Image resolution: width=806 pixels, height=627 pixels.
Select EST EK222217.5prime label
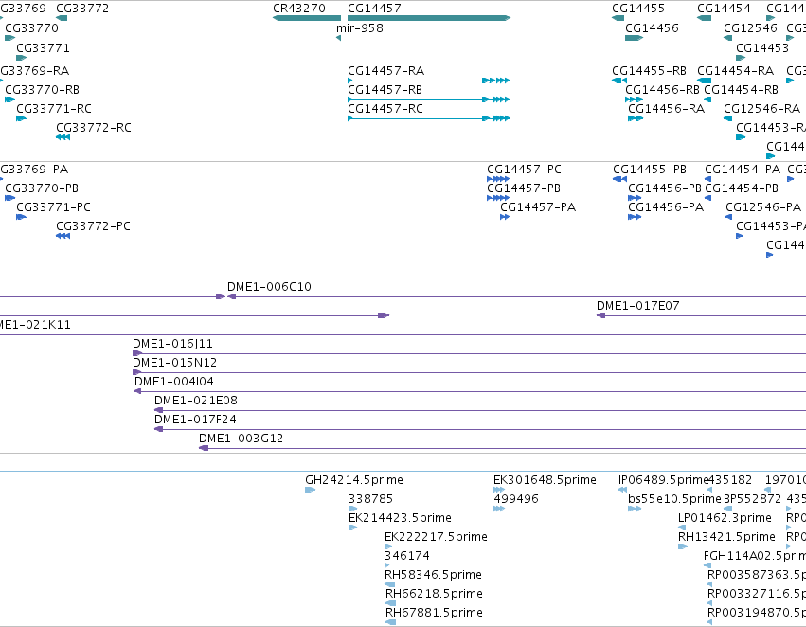click(x=436, y=538)
